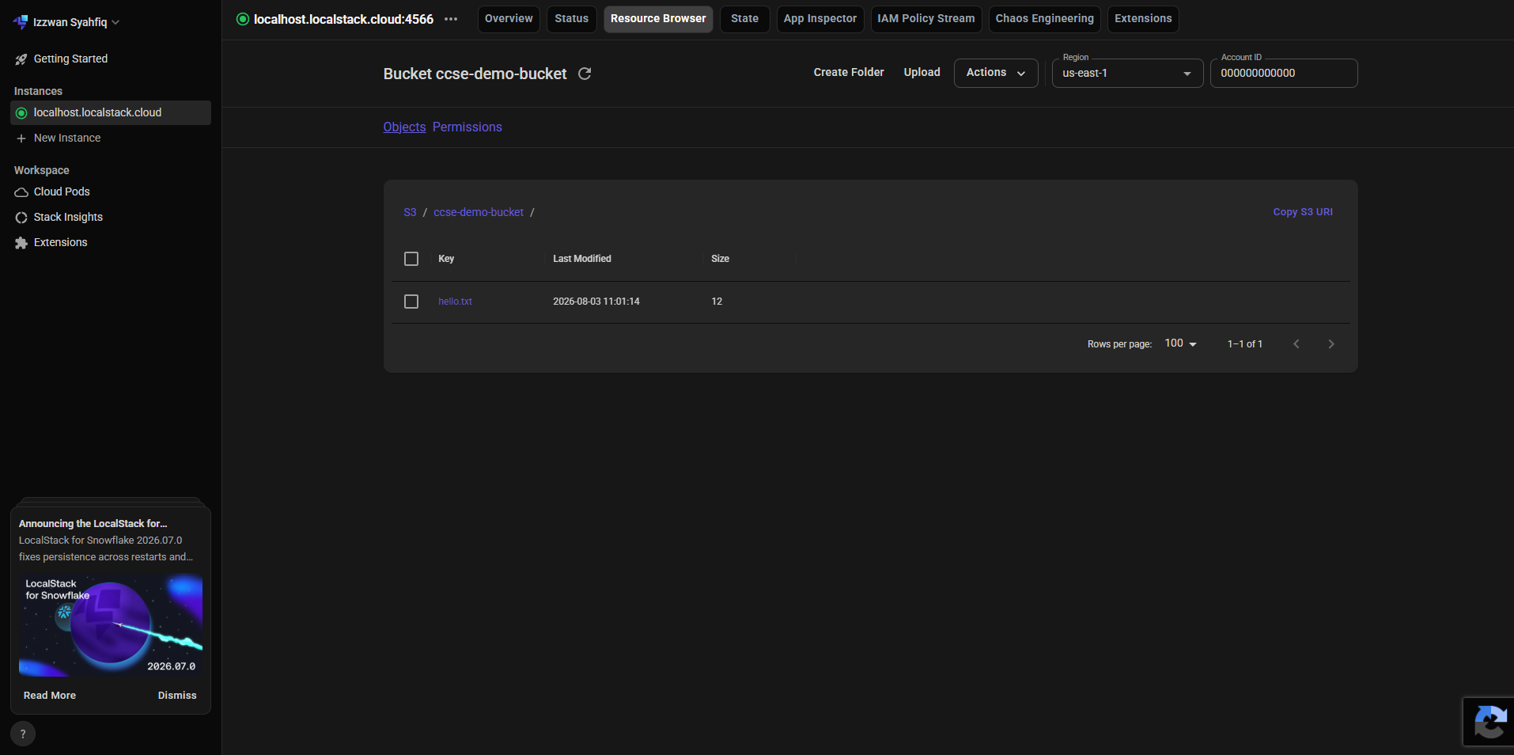Go to the App Inspector tab
The image size is (1514, 755).
(819, 19)
